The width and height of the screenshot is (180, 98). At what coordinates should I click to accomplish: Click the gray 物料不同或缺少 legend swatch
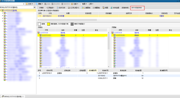[x=72, y=24]
